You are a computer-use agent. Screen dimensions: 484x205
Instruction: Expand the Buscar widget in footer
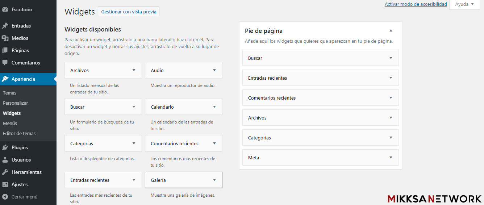point(391,58)
